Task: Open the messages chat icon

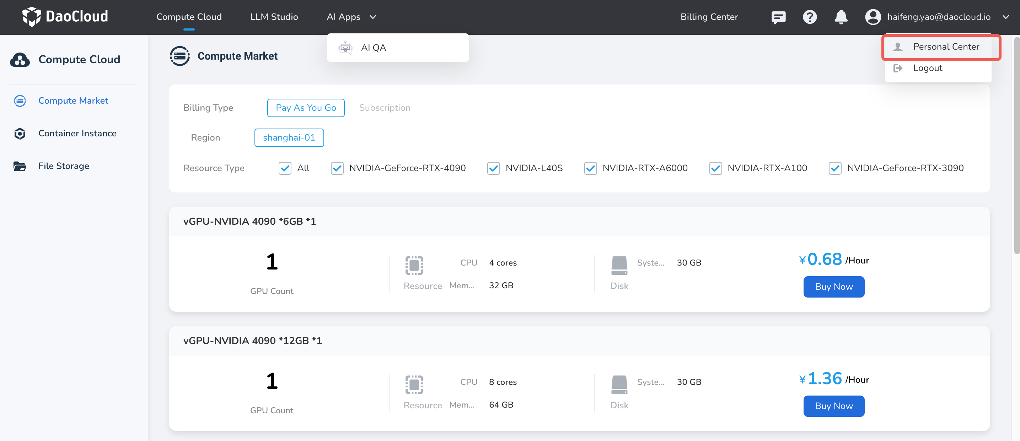Action: pos(778,17)
